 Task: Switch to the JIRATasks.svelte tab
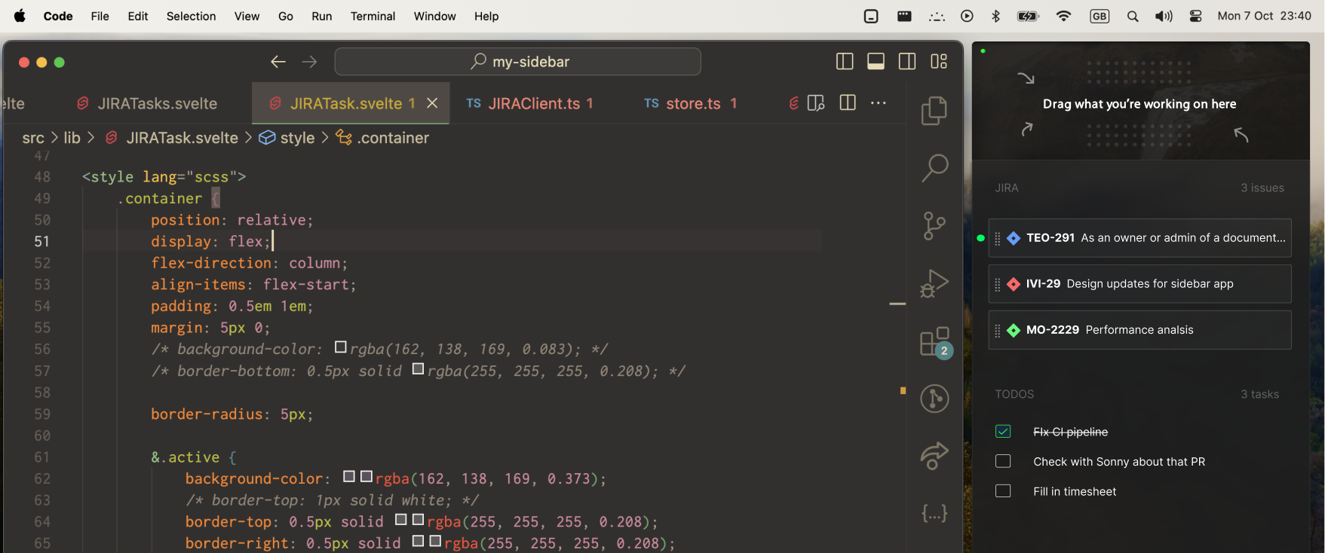pyautogui.click(x=147, y=103)
